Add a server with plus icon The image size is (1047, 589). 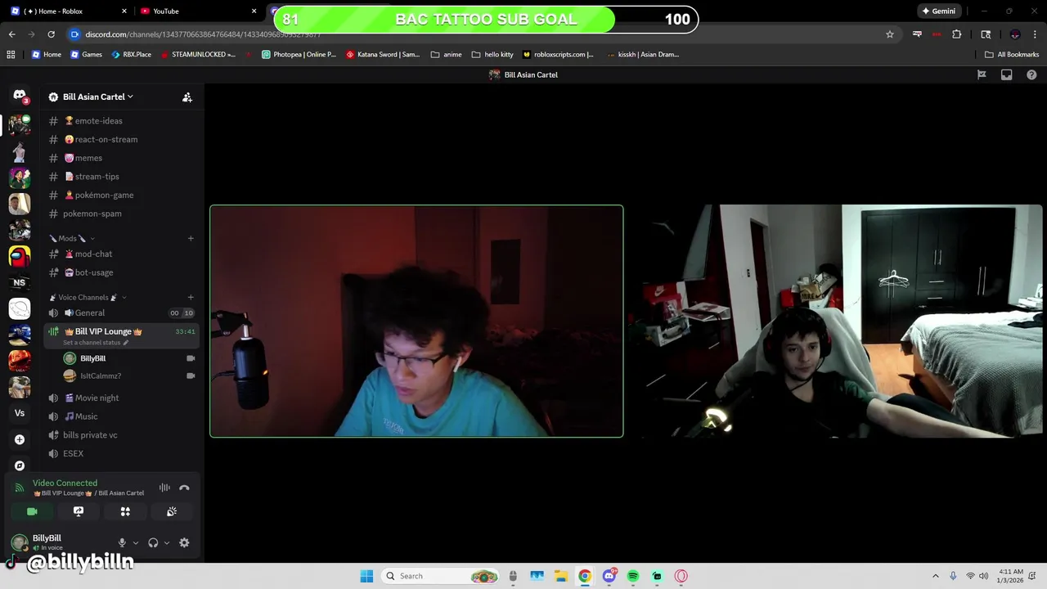[20, 439]
